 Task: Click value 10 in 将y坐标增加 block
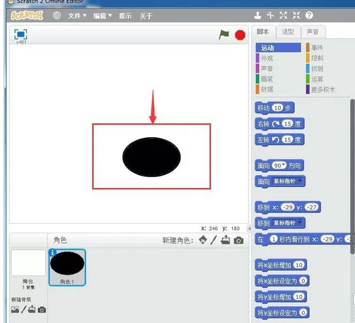click(299, 296)
